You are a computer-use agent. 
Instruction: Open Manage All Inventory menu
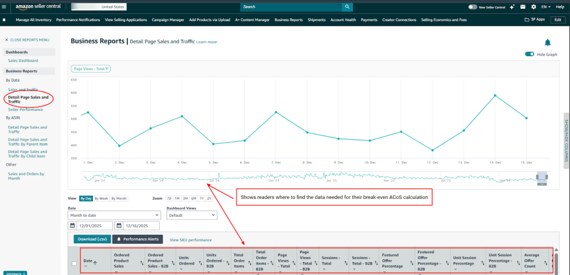pyautogui.click(x=33, y=20)
